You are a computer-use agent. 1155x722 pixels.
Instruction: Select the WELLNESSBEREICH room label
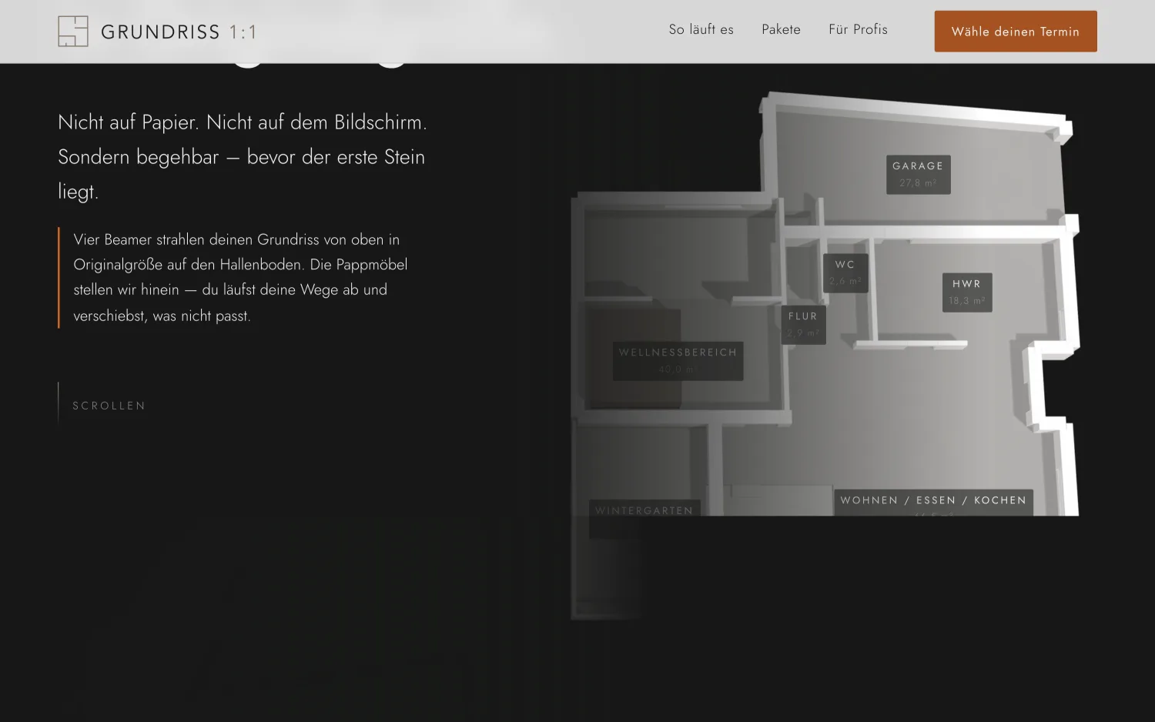678,360
